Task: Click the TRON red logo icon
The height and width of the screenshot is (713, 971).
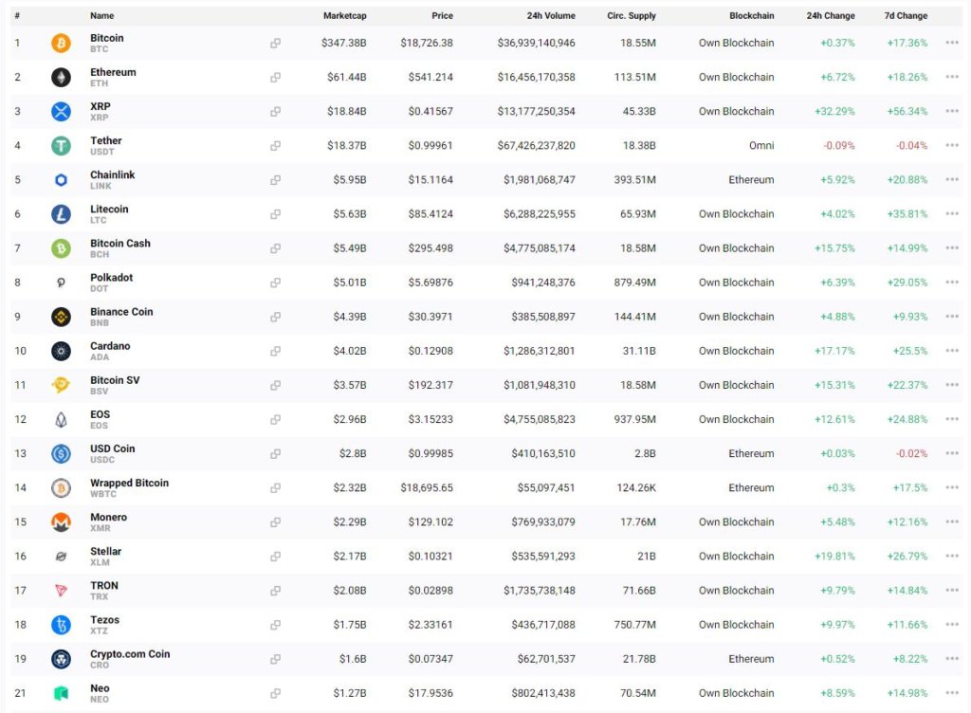Action: (x=61, y=591)
